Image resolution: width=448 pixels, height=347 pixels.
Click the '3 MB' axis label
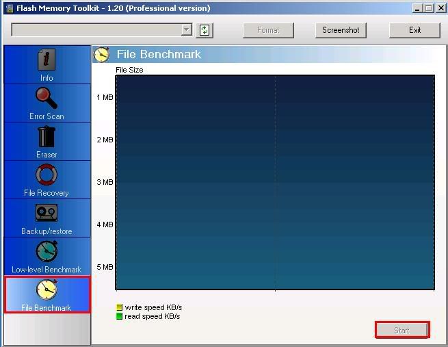tap(105, 182)
